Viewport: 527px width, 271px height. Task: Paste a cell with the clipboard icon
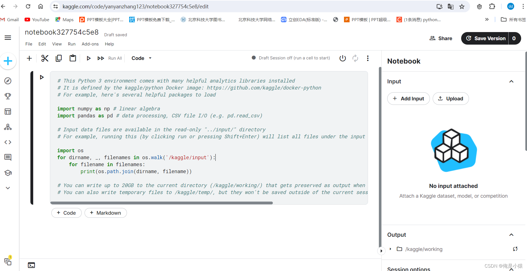pyautogui.click(x=73, y=58)
